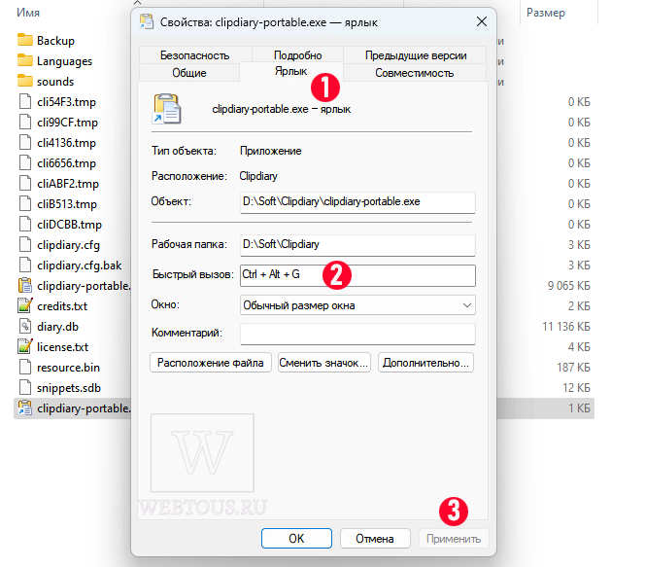
Task: Click the large shortcut icon in the dialog
Action: click(x=167, y=109)
